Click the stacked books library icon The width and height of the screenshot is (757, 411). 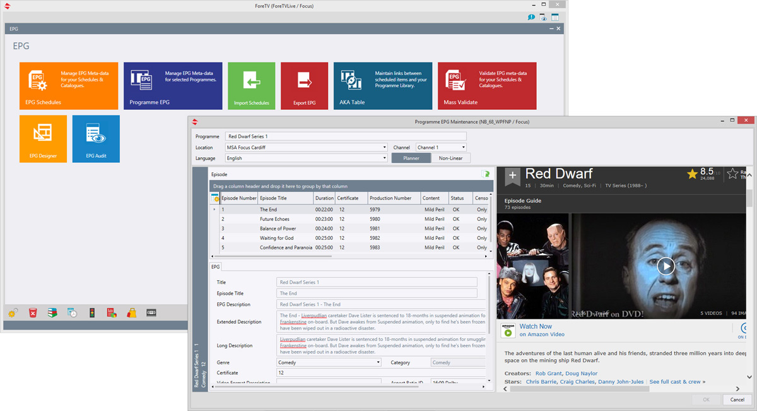53,313
